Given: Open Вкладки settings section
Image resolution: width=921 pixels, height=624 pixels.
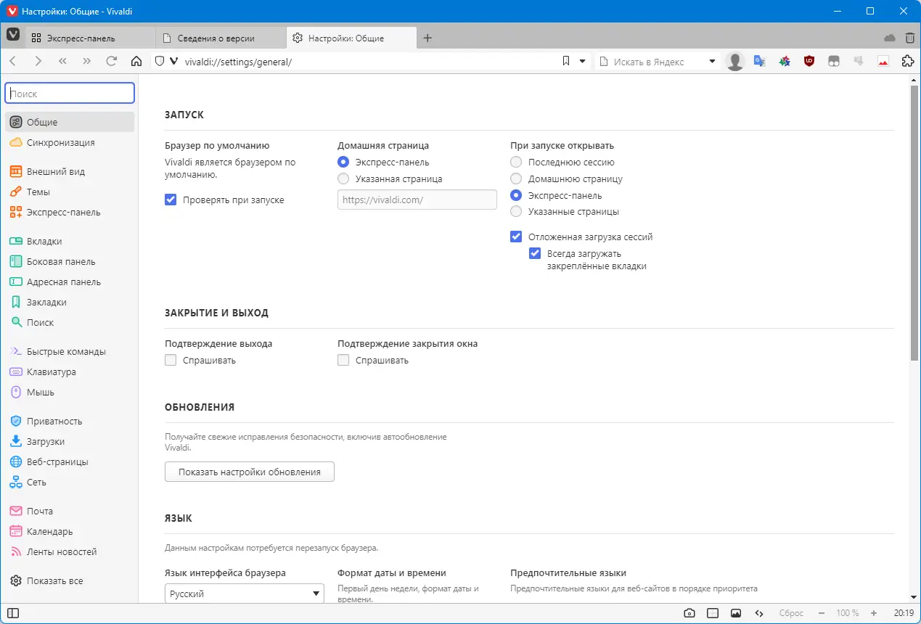Looking at the screenshot, I should [x=70, y=242].
